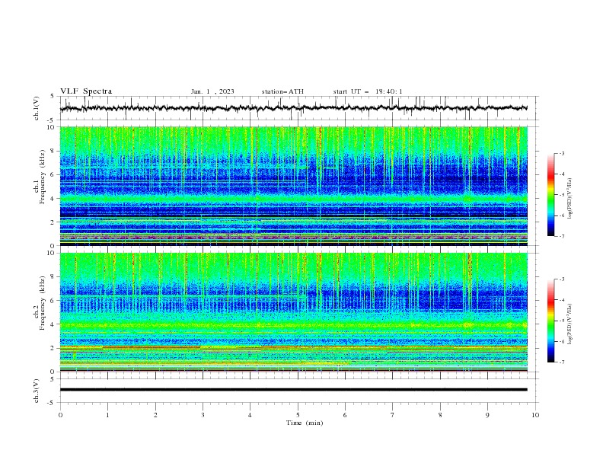Screen dimensions: 603x466
Task: Click the "Time (min)" axis title
Action: (305, 423)
